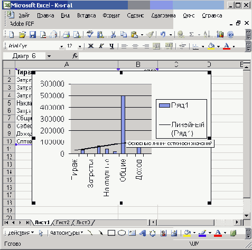Toggle bold formatting (Ж)
Image resolution: width=252 pixels, height=250 pixels.
[91, 46]
